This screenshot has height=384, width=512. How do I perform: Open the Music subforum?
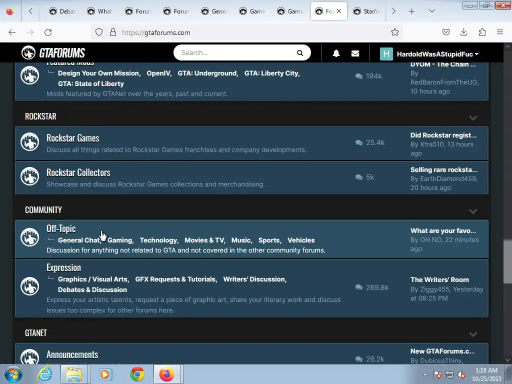(241, 240)
